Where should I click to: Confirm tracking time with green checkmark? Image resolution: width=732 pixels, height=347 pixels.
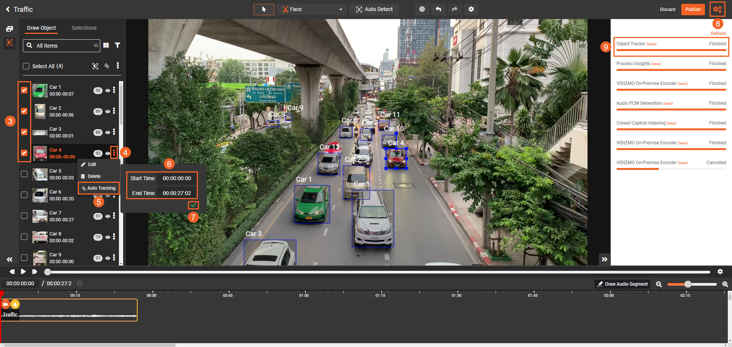pos(193,205)
